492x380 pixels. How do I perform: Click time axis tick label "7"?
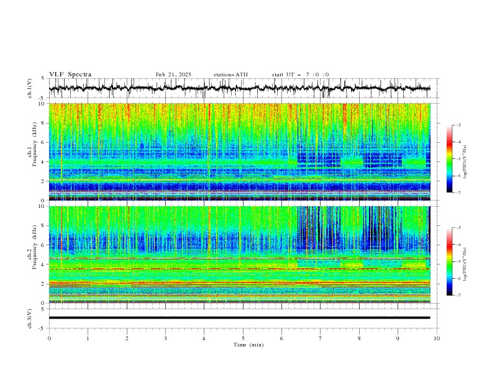pos(321,338)
